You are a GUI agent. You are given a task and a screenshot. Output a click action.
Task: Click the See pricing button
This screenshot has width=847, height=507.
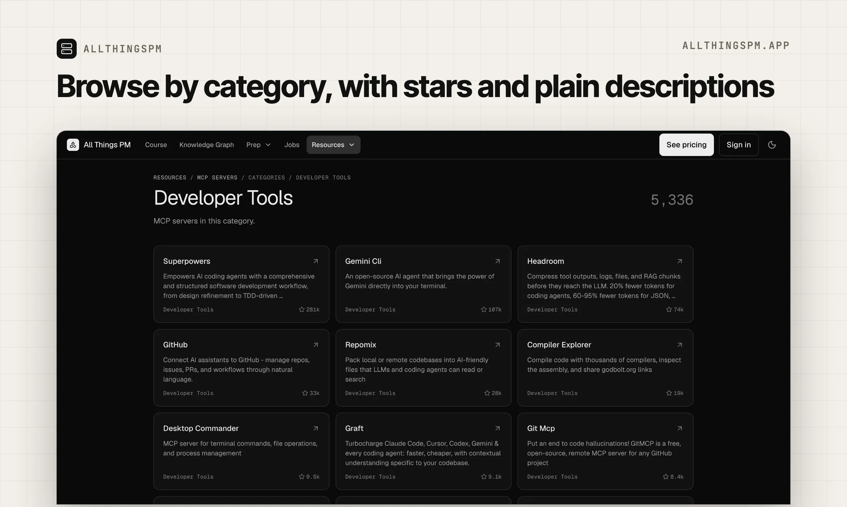(687, 145)
